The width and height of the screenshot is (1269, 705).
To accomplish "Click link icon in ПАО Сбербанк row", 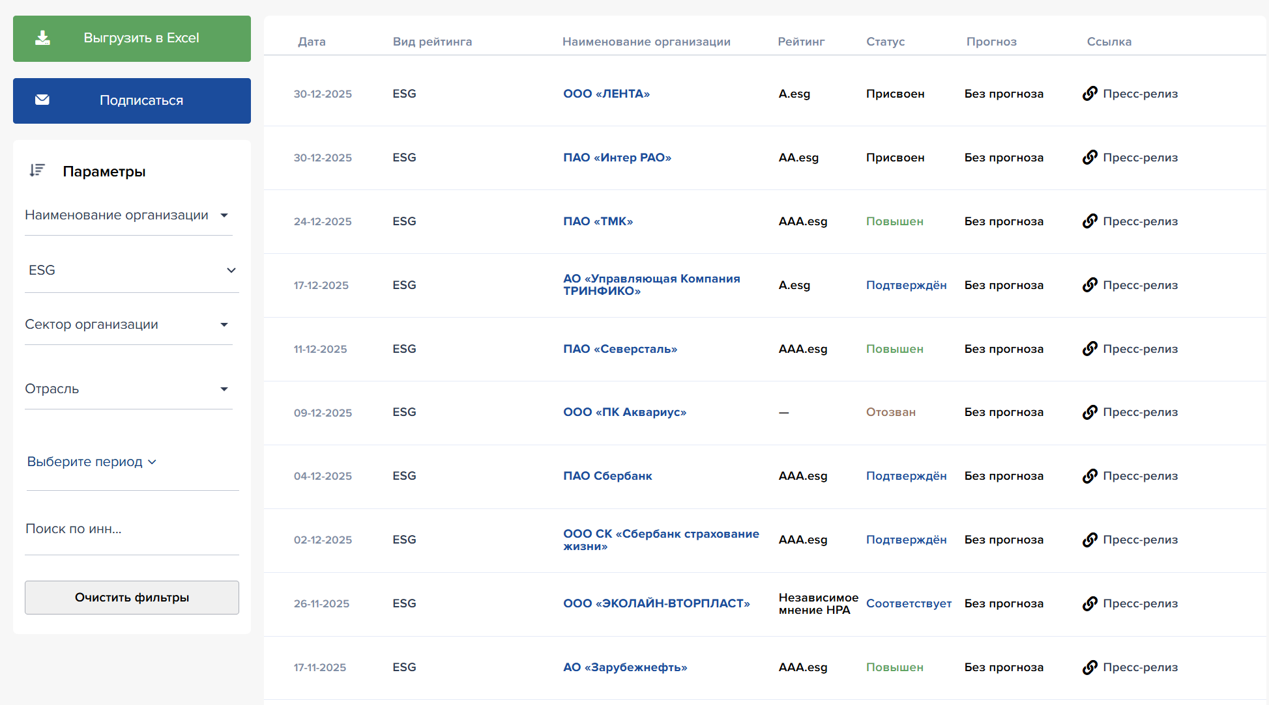I will pos(1090,476).
